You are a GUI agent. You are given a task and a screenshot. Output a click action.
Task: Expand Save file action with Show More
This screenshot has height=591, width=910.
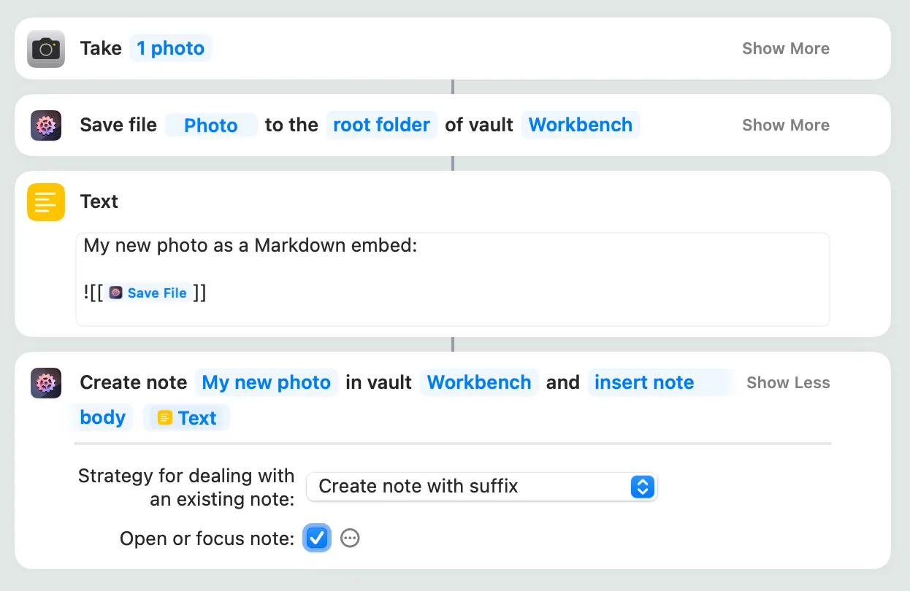tap(785, 125)
